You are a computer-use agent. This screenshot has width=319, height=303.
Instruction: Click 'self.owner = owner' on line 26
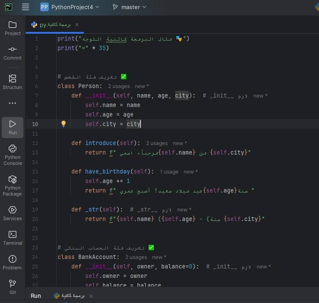click(x=116, y=276)
